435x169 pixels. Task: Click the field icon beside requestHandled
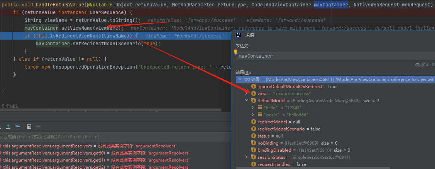tap(253, 164)
